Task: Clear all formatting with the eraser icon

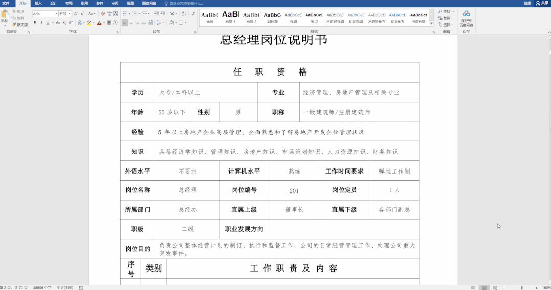Action: pyautogui.click(x=103, y=14)
